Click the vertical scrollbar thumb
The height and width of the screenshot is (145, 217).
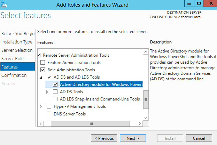pyautogui.click(x=146, y=99)
